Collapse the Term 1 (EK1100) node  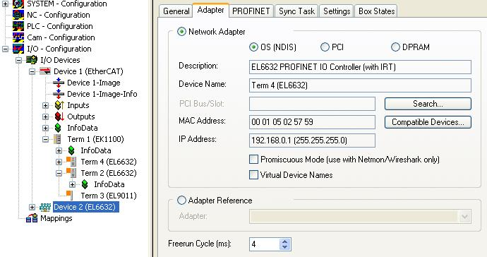[x=46, y=139]
